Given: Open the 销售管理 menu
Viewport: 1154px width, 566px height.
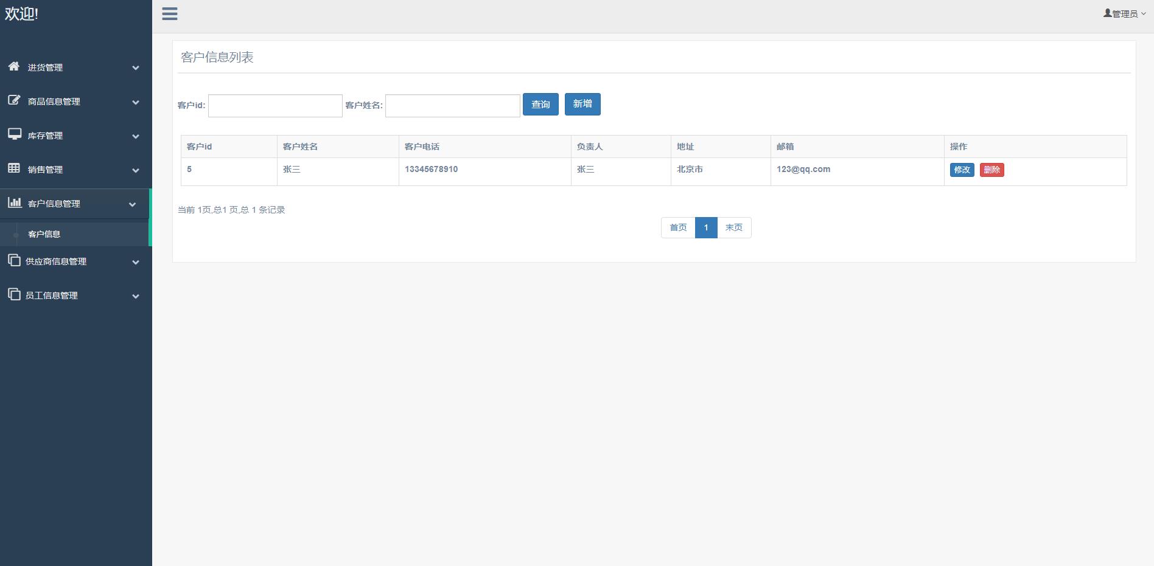Looking at the screenshot, I should coord(75,170).
